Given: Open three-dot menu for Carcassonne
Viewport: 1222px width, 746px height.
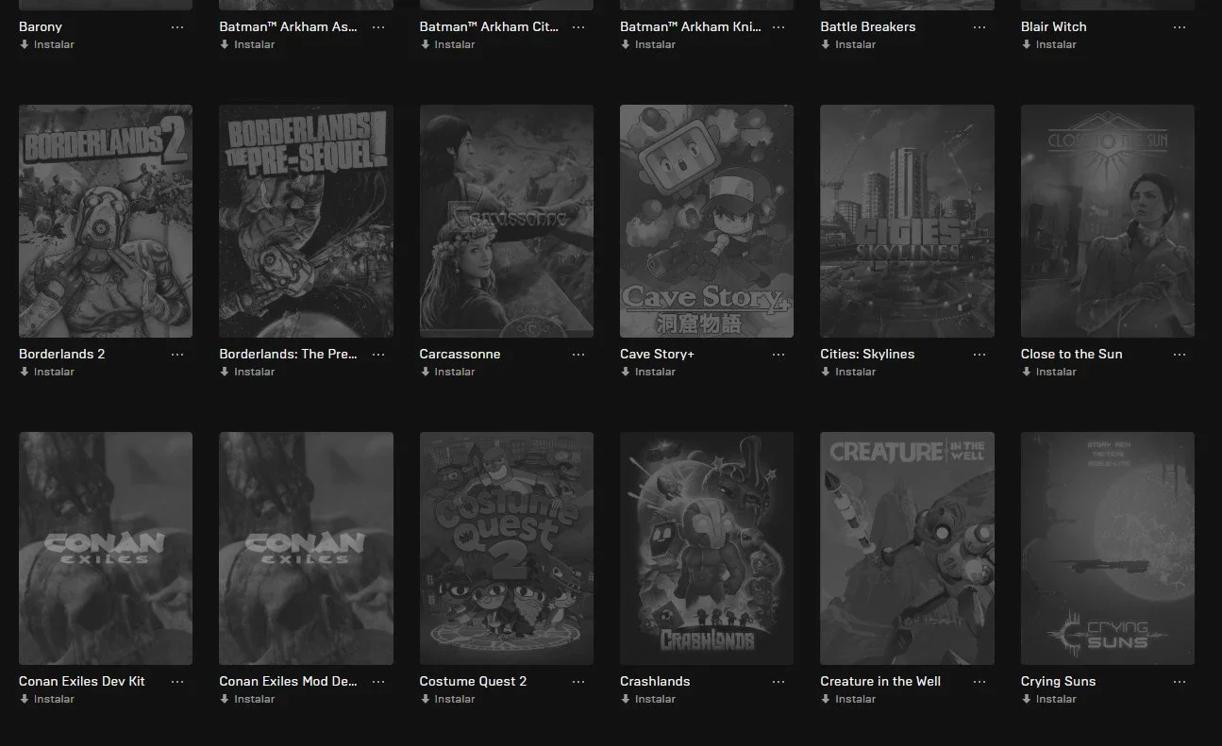Looking at the screenshot, I should click(x=578, y=355).
